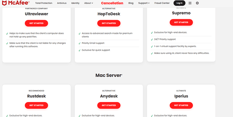Click checkmark beside '1-on-1 virtual support'
Screen dimensions: 233x117
152,46
